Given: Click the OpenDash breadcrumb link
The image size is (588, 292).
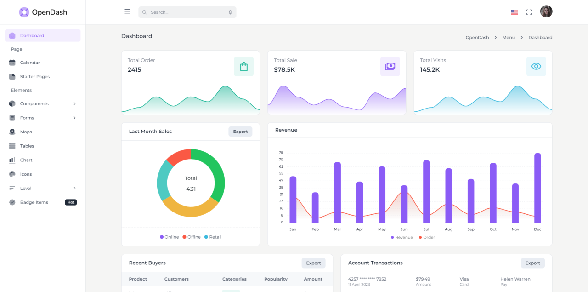Looking at the screenshot, I should tap(477, 37).
